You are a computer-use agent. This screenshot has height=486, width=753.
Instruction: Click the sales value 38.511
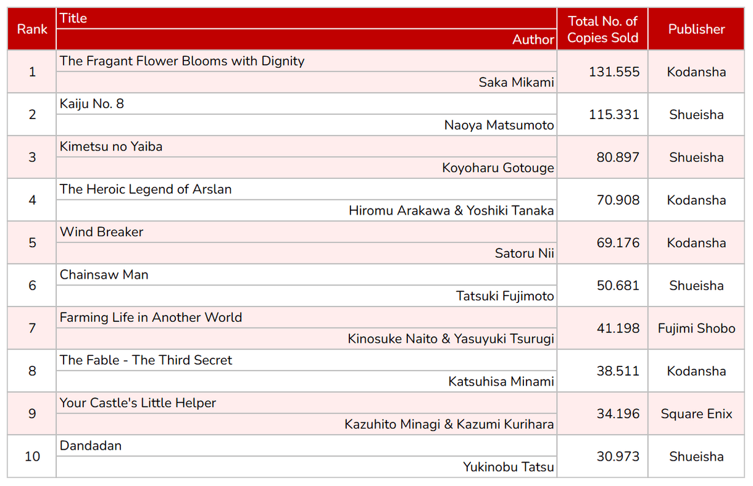[x=618, y=371]
